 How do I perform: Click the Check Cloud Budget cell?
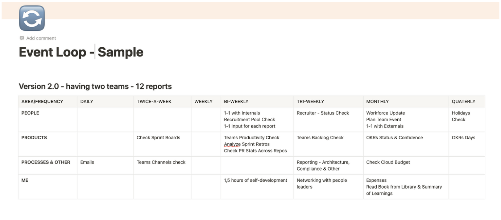click(x=388, y=162)
